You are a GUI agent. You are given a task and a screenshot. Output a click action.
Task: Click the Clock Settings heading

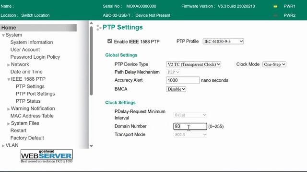[x=120, y=103]
